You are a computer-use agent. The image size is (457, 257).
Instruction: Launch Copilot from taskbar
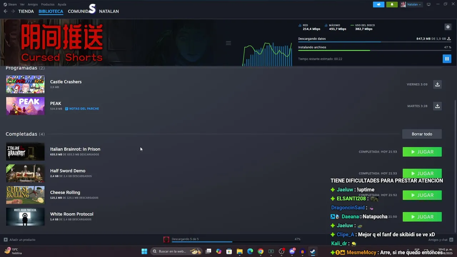click(x=219, y=251)
